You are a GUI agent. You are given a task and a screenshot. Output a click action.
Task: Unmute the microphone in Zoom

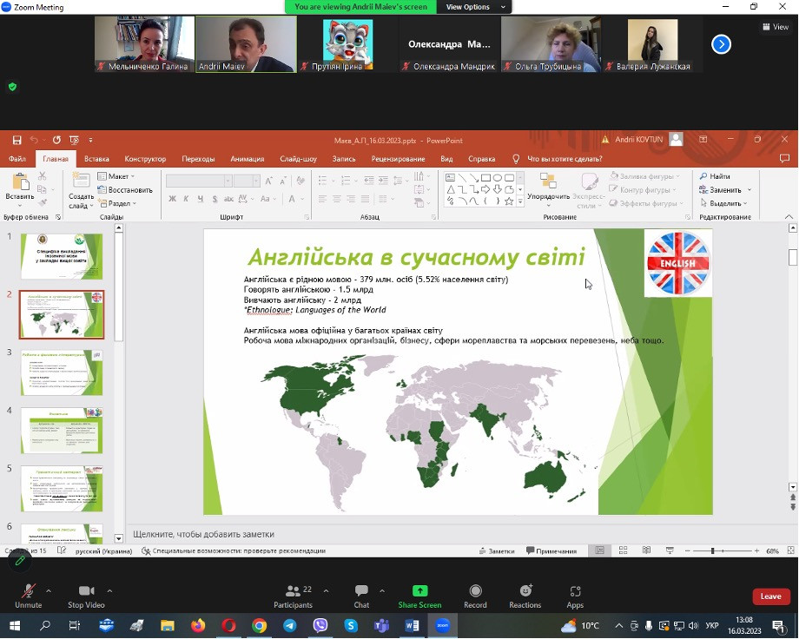point(28,592)
